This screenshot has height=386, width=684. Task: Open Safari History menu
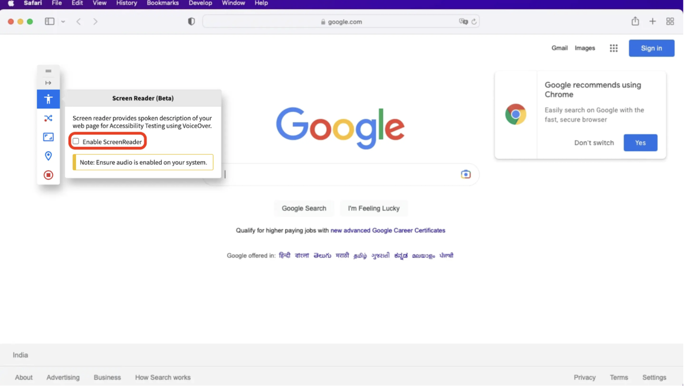point(126,3)
